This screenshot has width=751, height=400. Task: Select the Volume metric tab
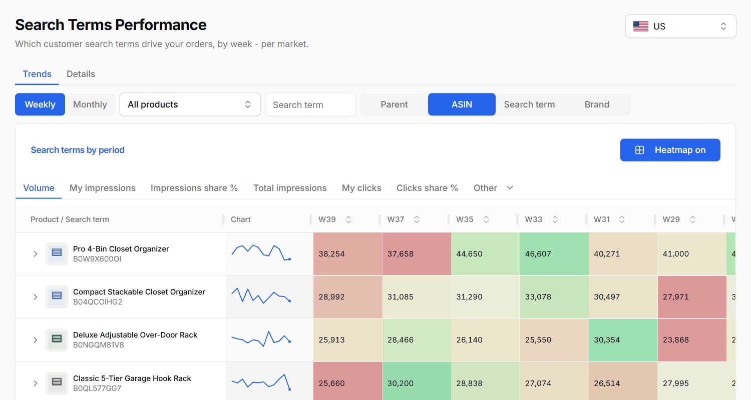[x=39, y=188]
